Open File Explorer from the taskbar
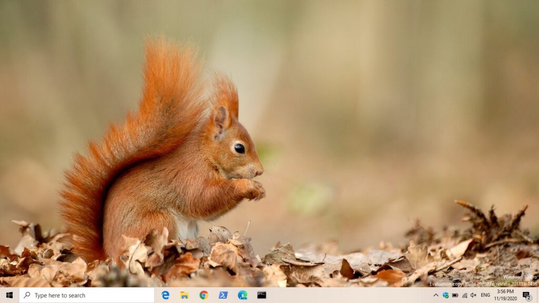The height and width of the screenshot is (303, 539). 184,295
